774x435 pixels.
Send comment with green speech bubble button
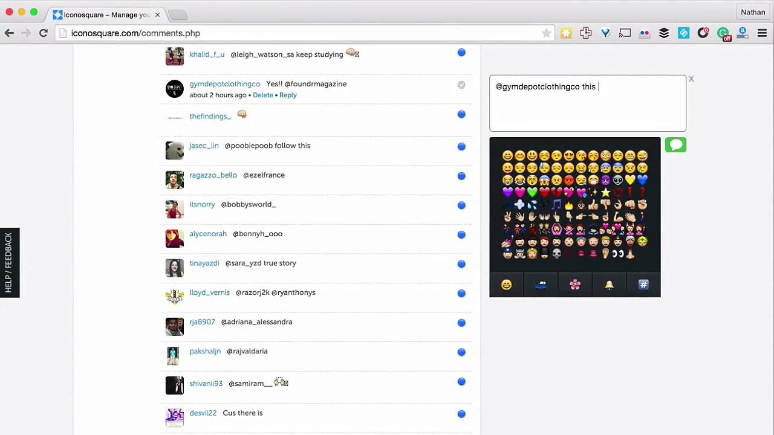[x=675, y=145]
